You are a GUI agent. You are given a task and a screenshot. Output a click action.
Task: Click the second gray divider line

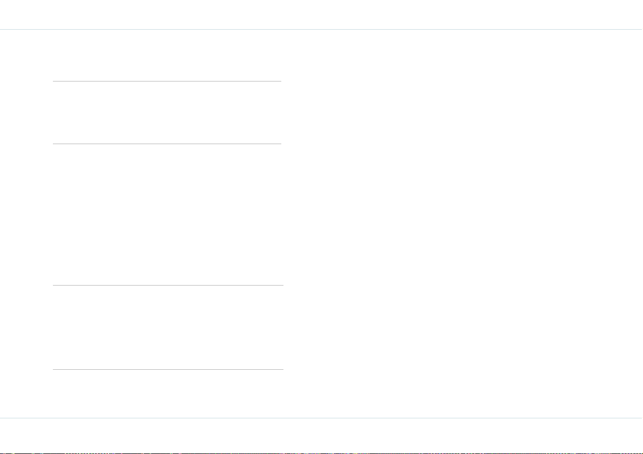tap(167, 144)
